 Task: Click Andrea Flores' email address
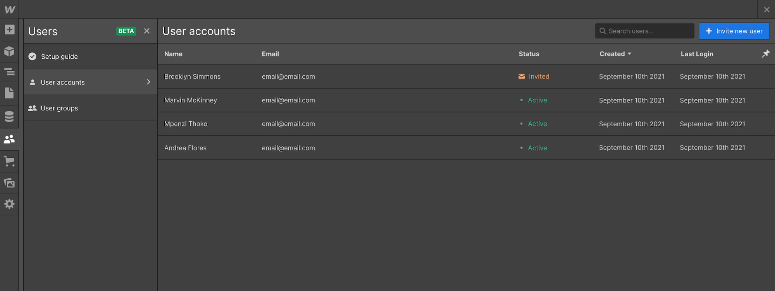pyautogui.click(x=288, y=148)
